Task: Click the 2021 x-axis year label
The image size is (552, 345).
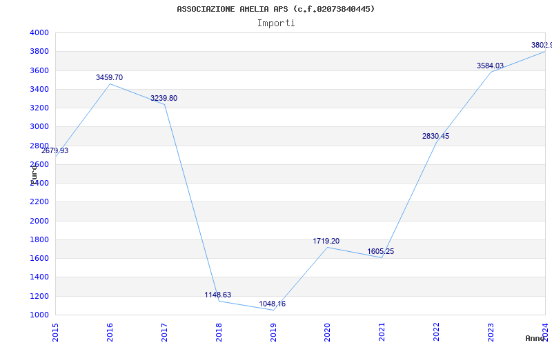Action: pyautogui.click(x=382, y=332)
